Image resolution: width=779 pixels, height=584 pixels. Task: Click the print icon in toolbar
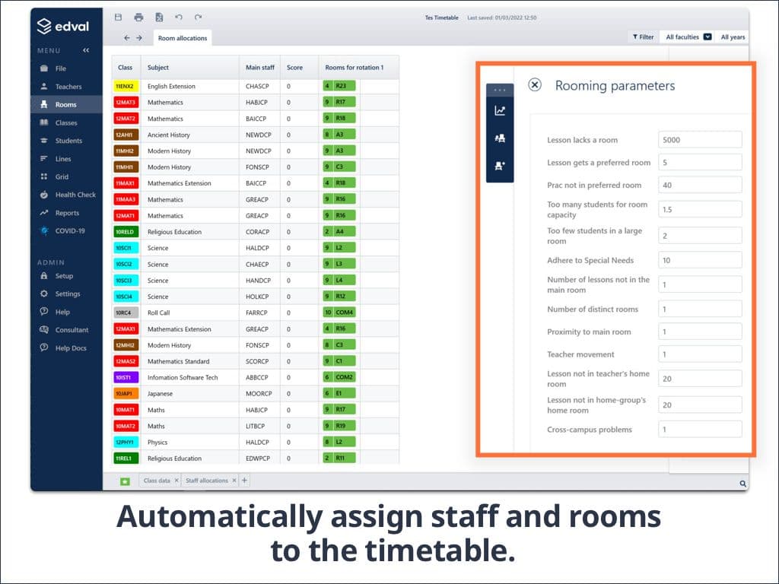138,17
